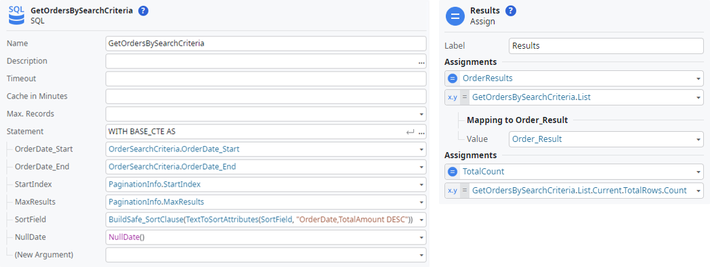Click equals icon beside TotalCount variable
Viewport: 710px width, 267px height.
coord(453,172)
